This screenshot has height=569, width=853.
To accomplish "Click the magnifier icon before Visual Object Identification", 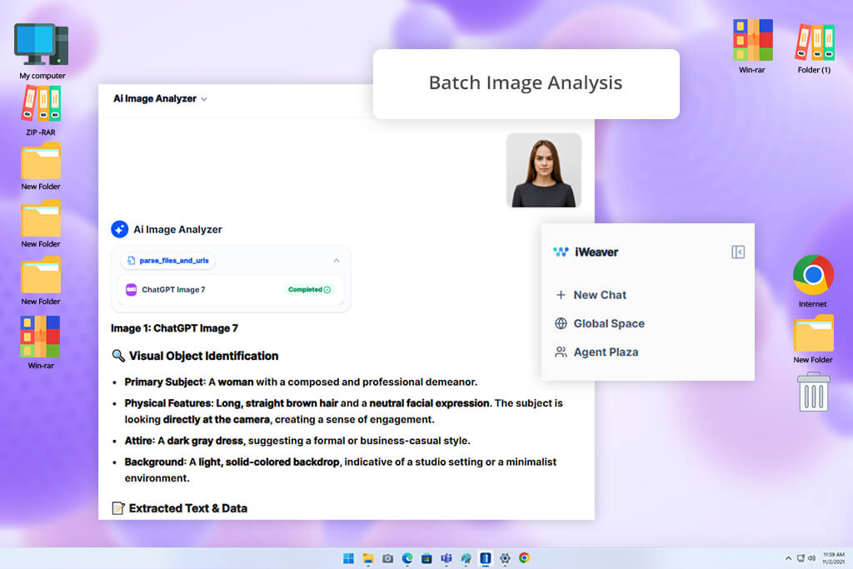I will tap(118, 356).
